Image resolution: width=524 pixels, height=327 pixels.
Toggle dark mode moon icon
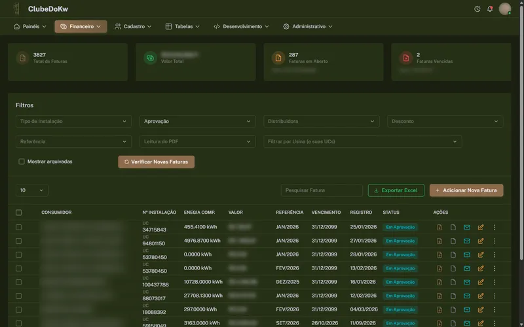coord(477,9)
